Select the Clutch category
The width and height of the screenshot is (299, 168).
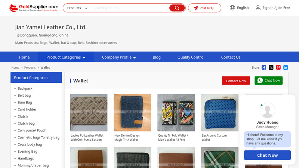tap(23, 116)
